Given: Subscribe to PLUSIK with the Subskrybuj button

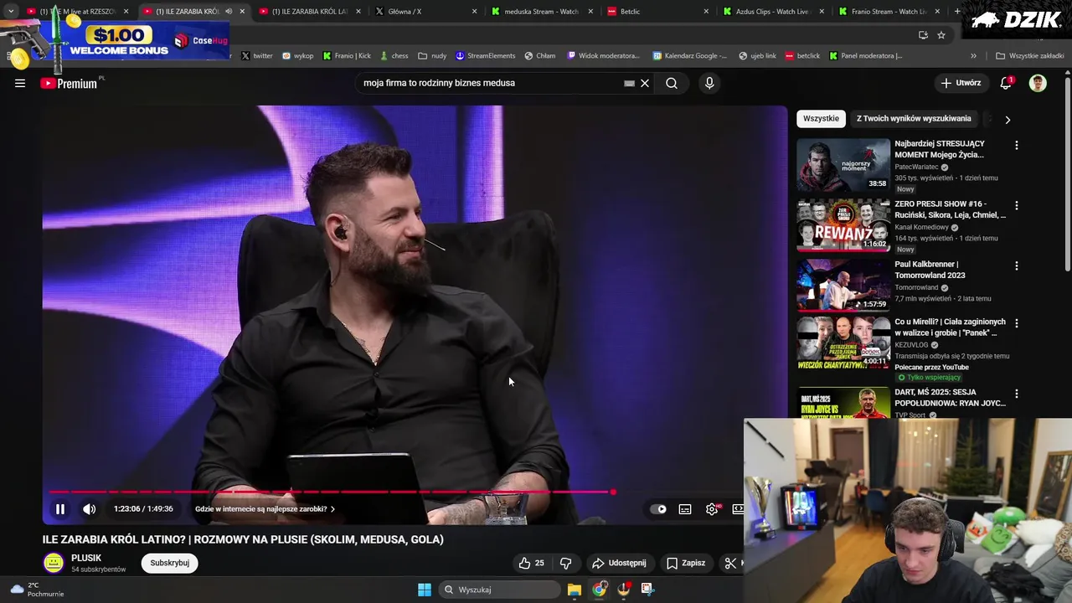Looking at the screenshot, I should click(170, 563).
